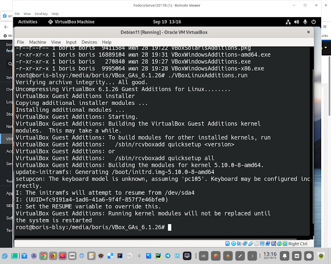Click the recording indicator in VirtualBox status bar

[268, 243]
